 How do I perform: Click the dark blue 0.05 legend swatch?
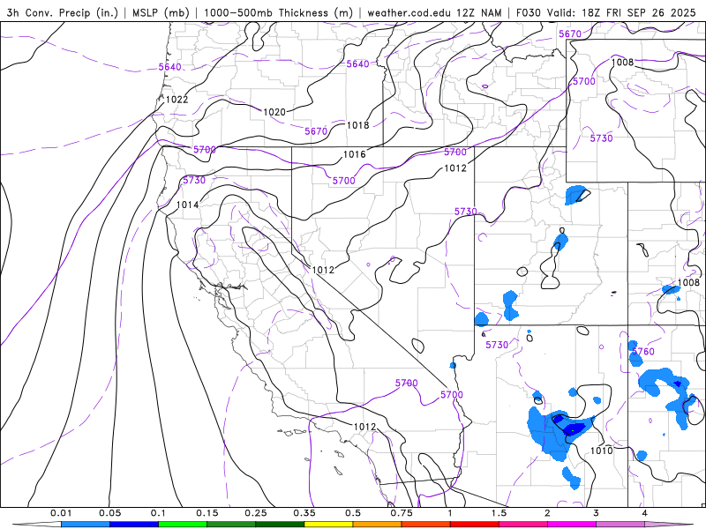click(134, 525)
